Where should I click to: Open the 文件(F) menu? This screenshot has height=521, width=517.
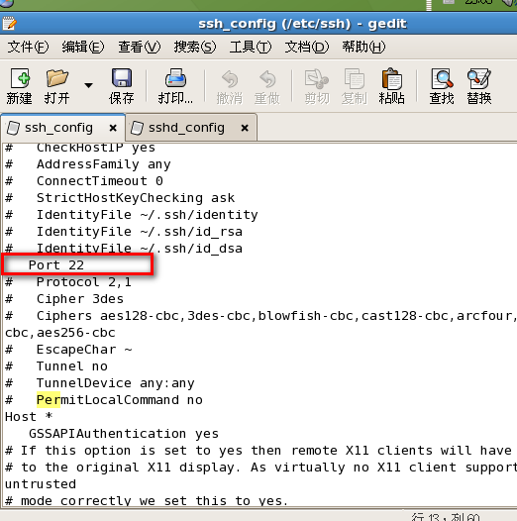pyautogui.click(x=28, y=47)
